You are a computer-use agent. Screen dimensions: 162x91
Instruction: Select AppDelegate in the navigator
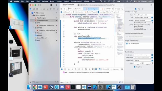[42, 18]
